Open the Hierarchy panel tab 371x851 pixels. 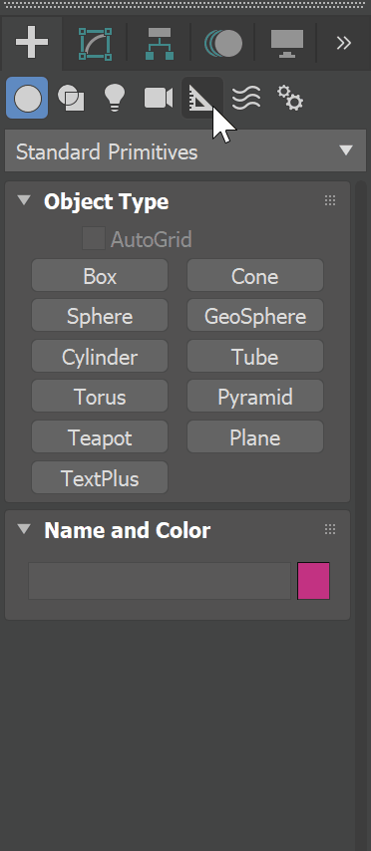[x=160, y=44]
